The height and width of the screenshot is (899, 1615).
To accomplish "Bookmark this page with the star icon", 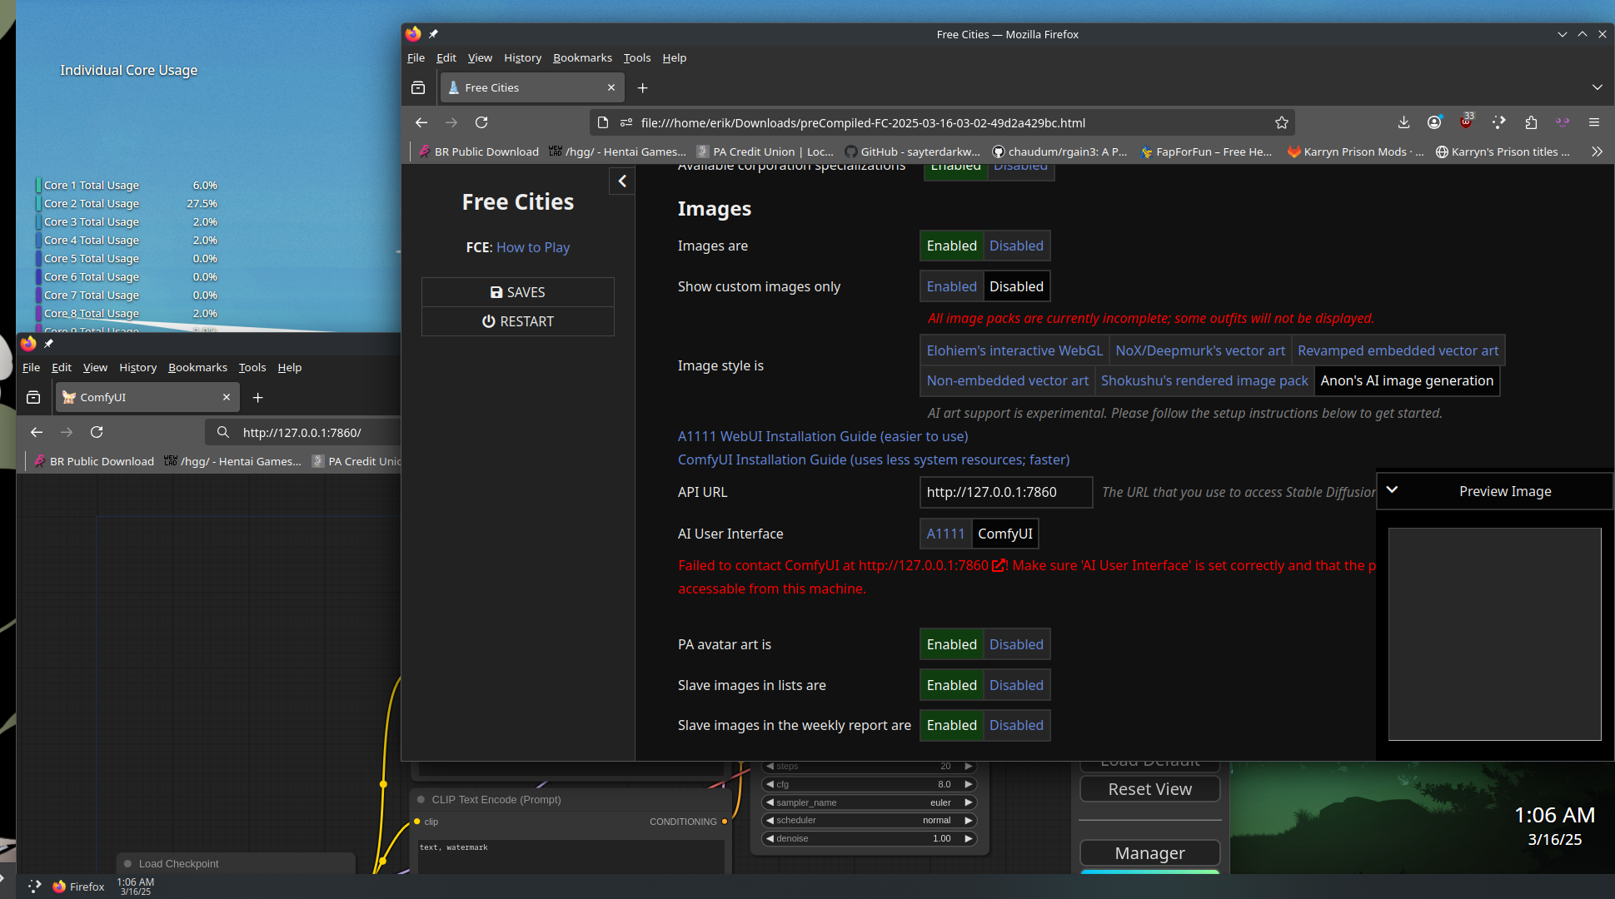I will 1281,122.
